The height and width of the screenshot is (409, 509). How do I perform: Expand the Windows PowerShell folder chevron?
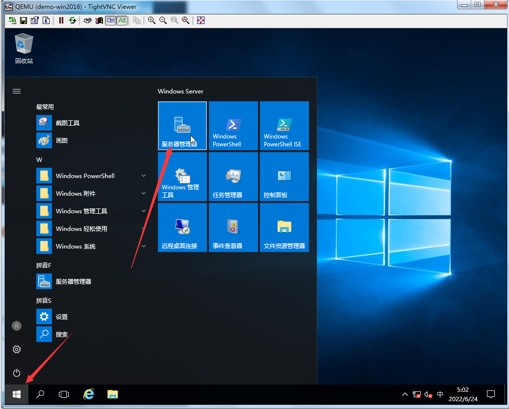point(144,176)
